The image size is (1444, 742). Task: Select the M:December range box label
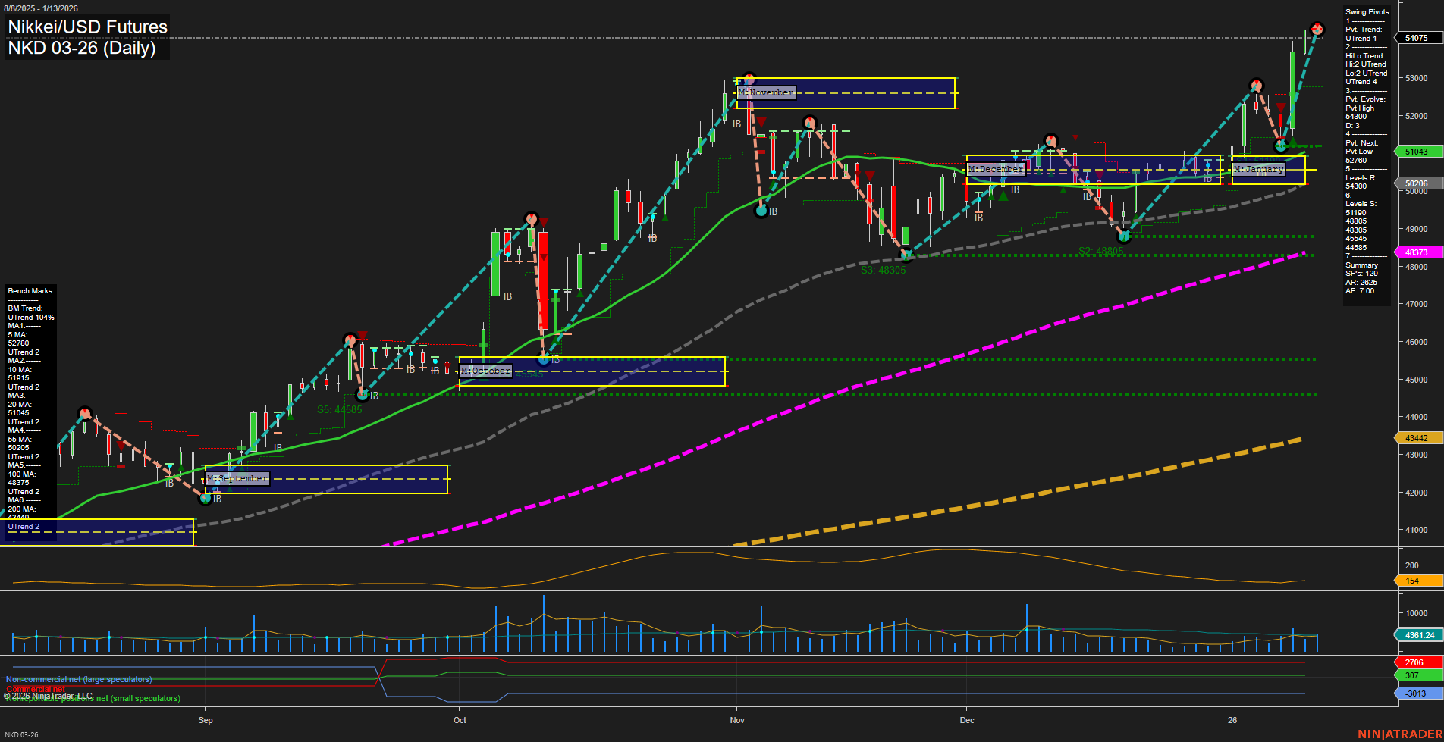coord(996,168)
